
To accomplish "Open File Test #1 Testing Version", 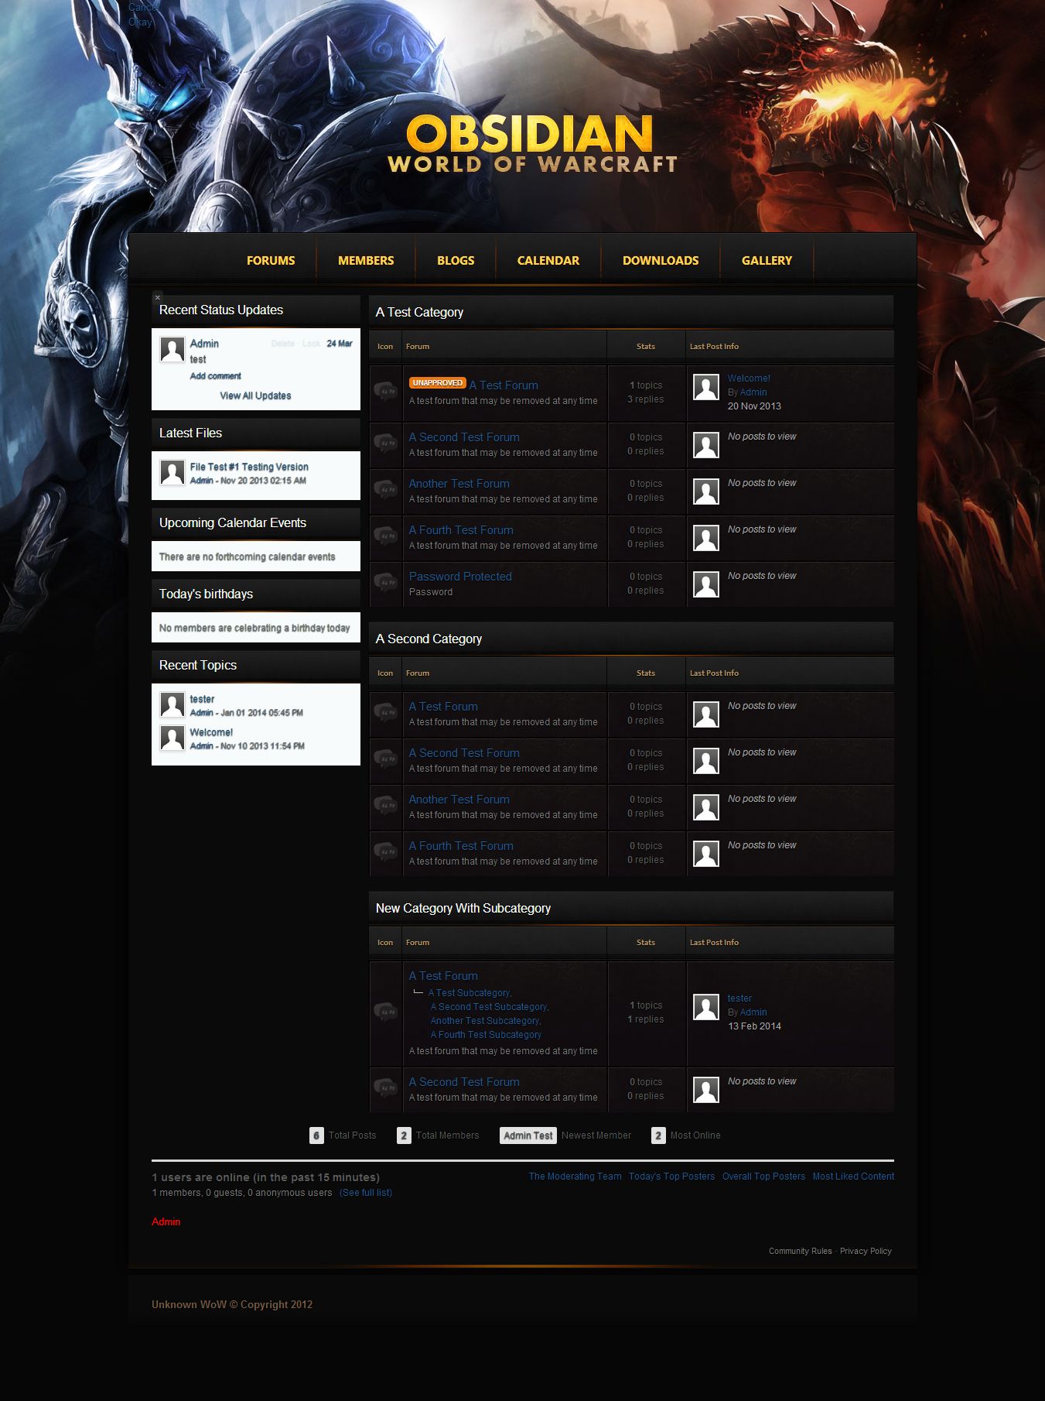I will (x=249, y=467).
